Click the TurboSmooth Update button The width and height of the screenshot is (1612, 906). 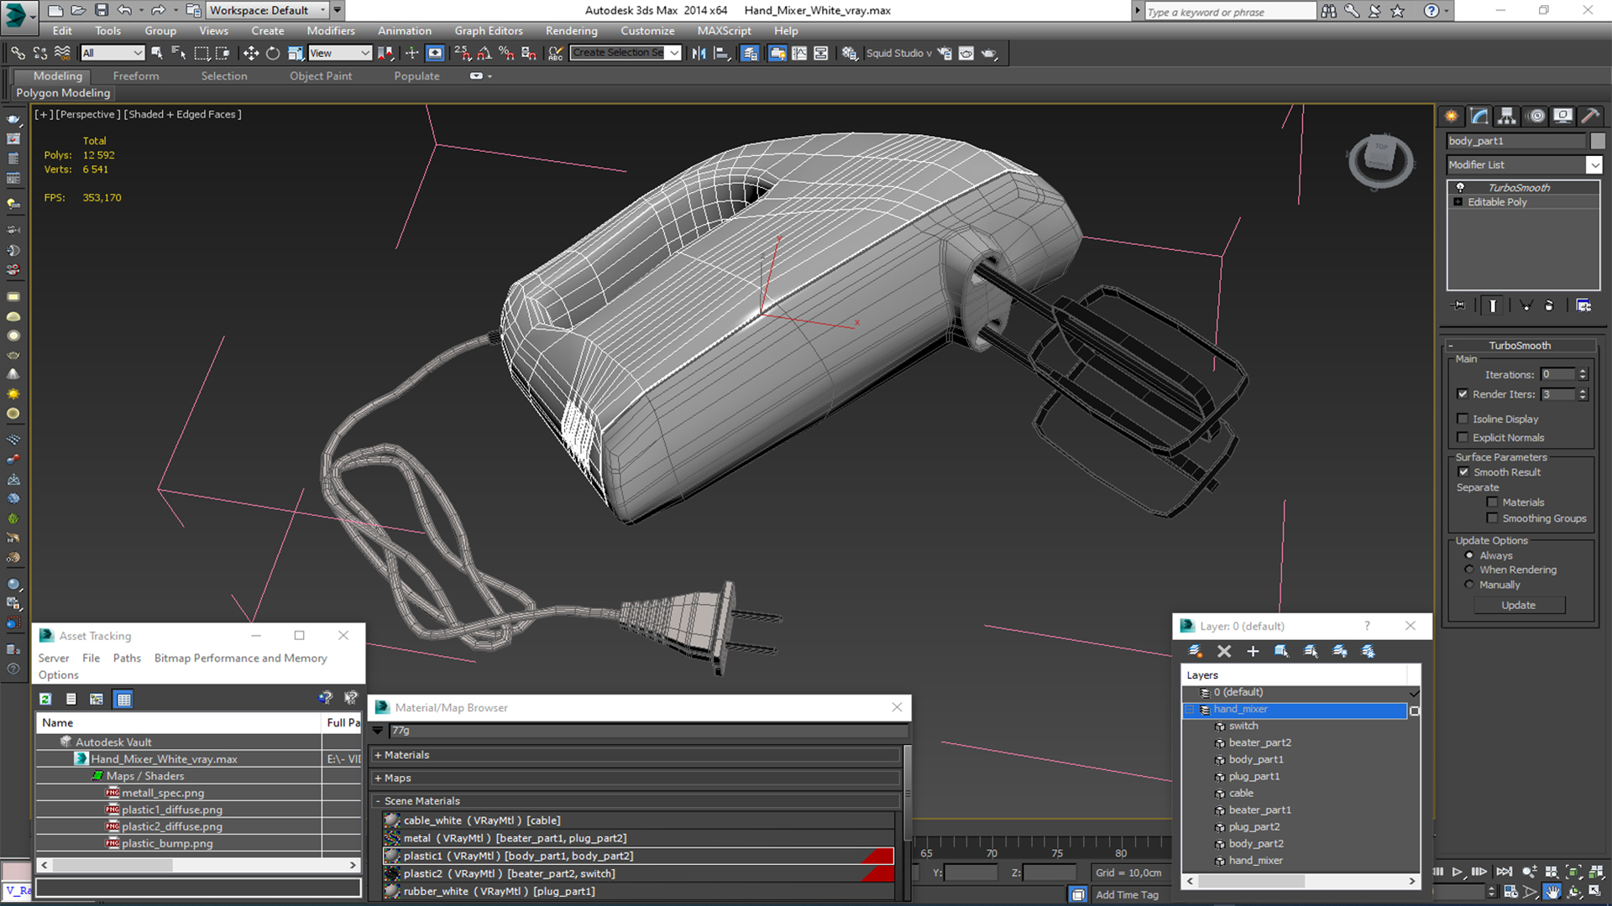click(x=1519, y=606)
